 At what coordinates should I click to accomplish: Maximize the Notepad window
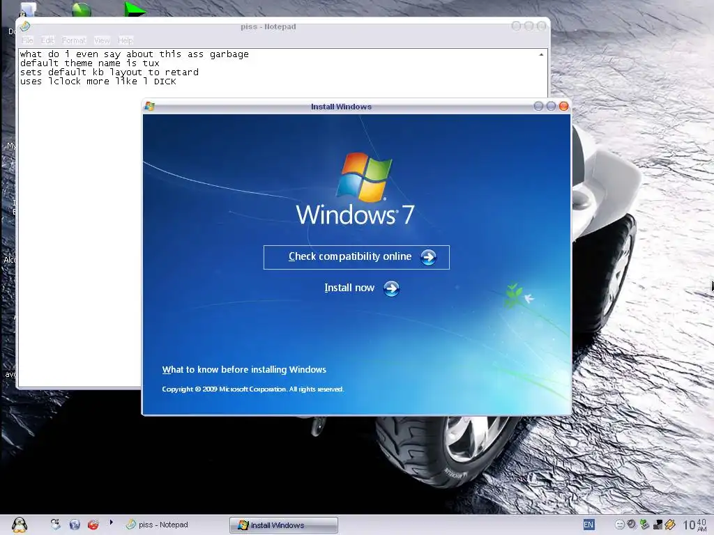tap(529, 26)
